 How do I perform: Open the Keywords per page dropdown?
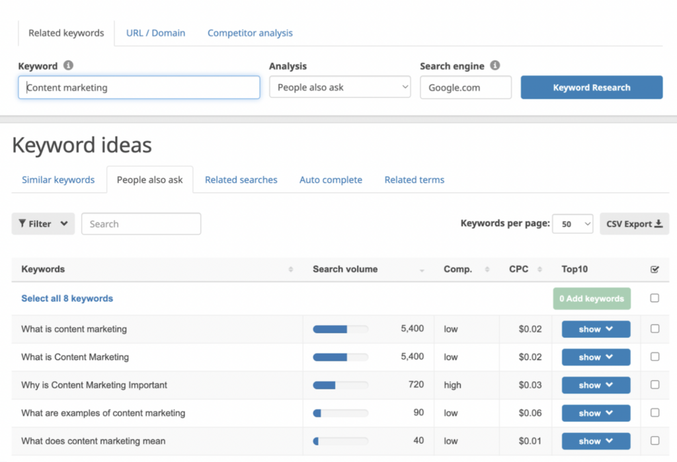point(573,223)
